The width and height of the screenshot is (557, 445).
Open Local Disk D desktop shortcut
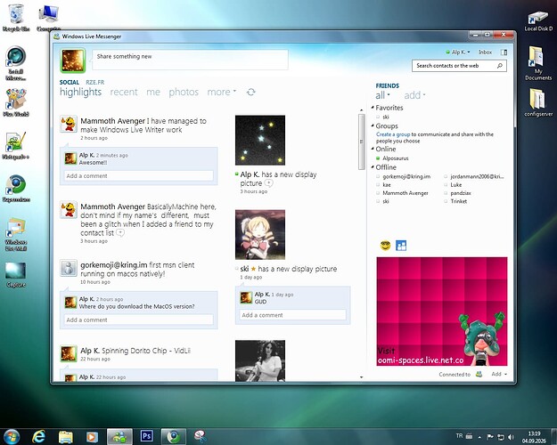click(x=538, y=21)
